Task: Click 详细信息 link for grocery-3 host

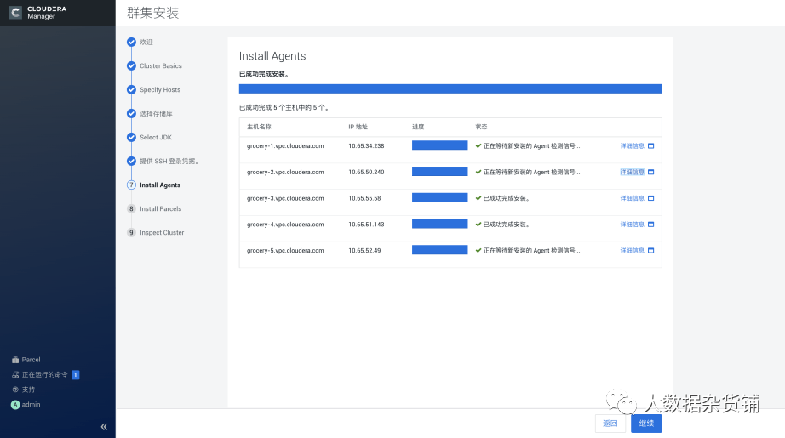Action: tap(632, 198)
